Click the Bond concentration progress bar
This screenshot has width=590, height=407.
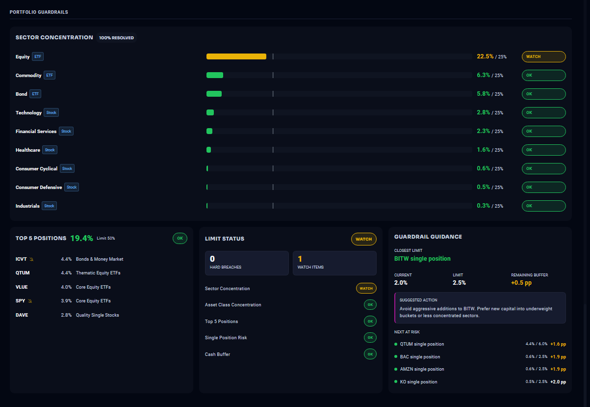click(x=339, y=94)
